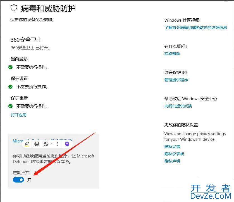
Task: Click the purple assistant face icon
Action: (x=67, y=144)
